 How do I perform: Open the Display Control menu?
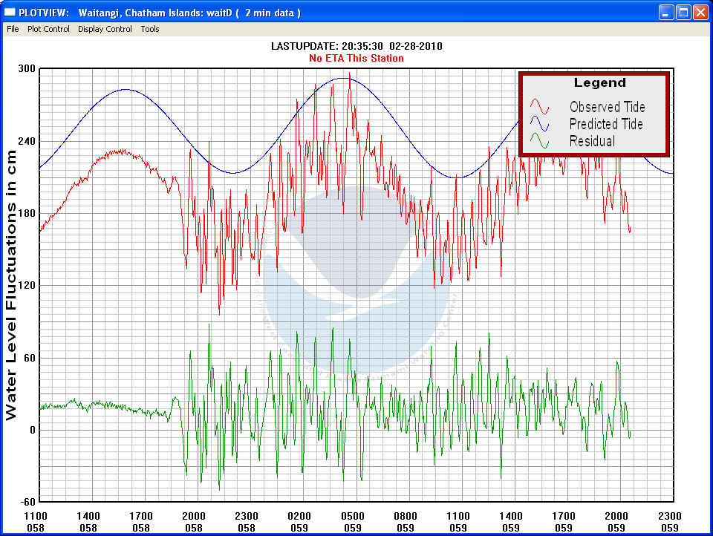point(105,29)
